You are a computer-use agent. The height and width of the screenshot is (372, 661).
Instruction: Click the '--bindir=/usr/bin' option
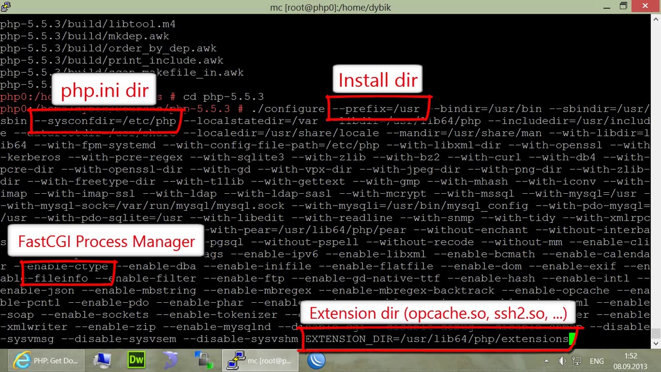[487, 109]
